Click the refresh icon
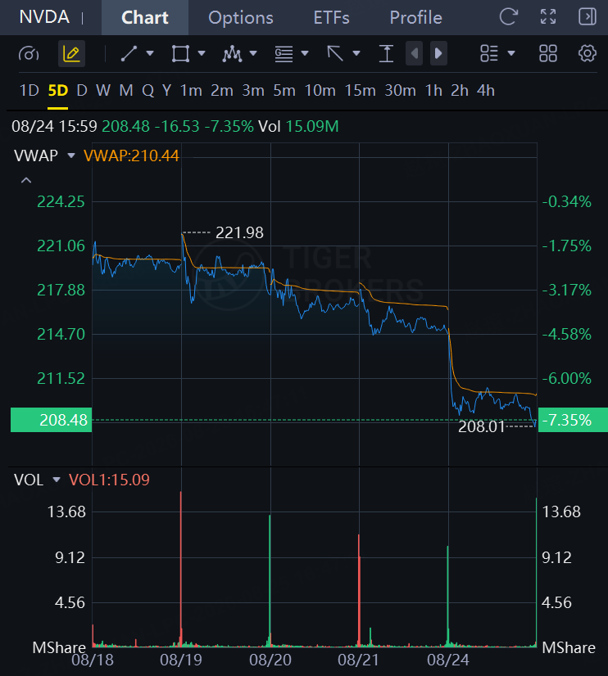 click(x=508, y=17)
